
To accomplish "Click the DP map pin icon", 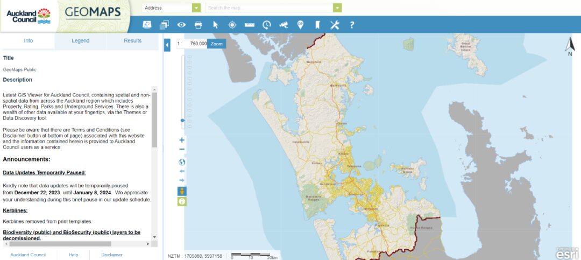I will (301, 25).
